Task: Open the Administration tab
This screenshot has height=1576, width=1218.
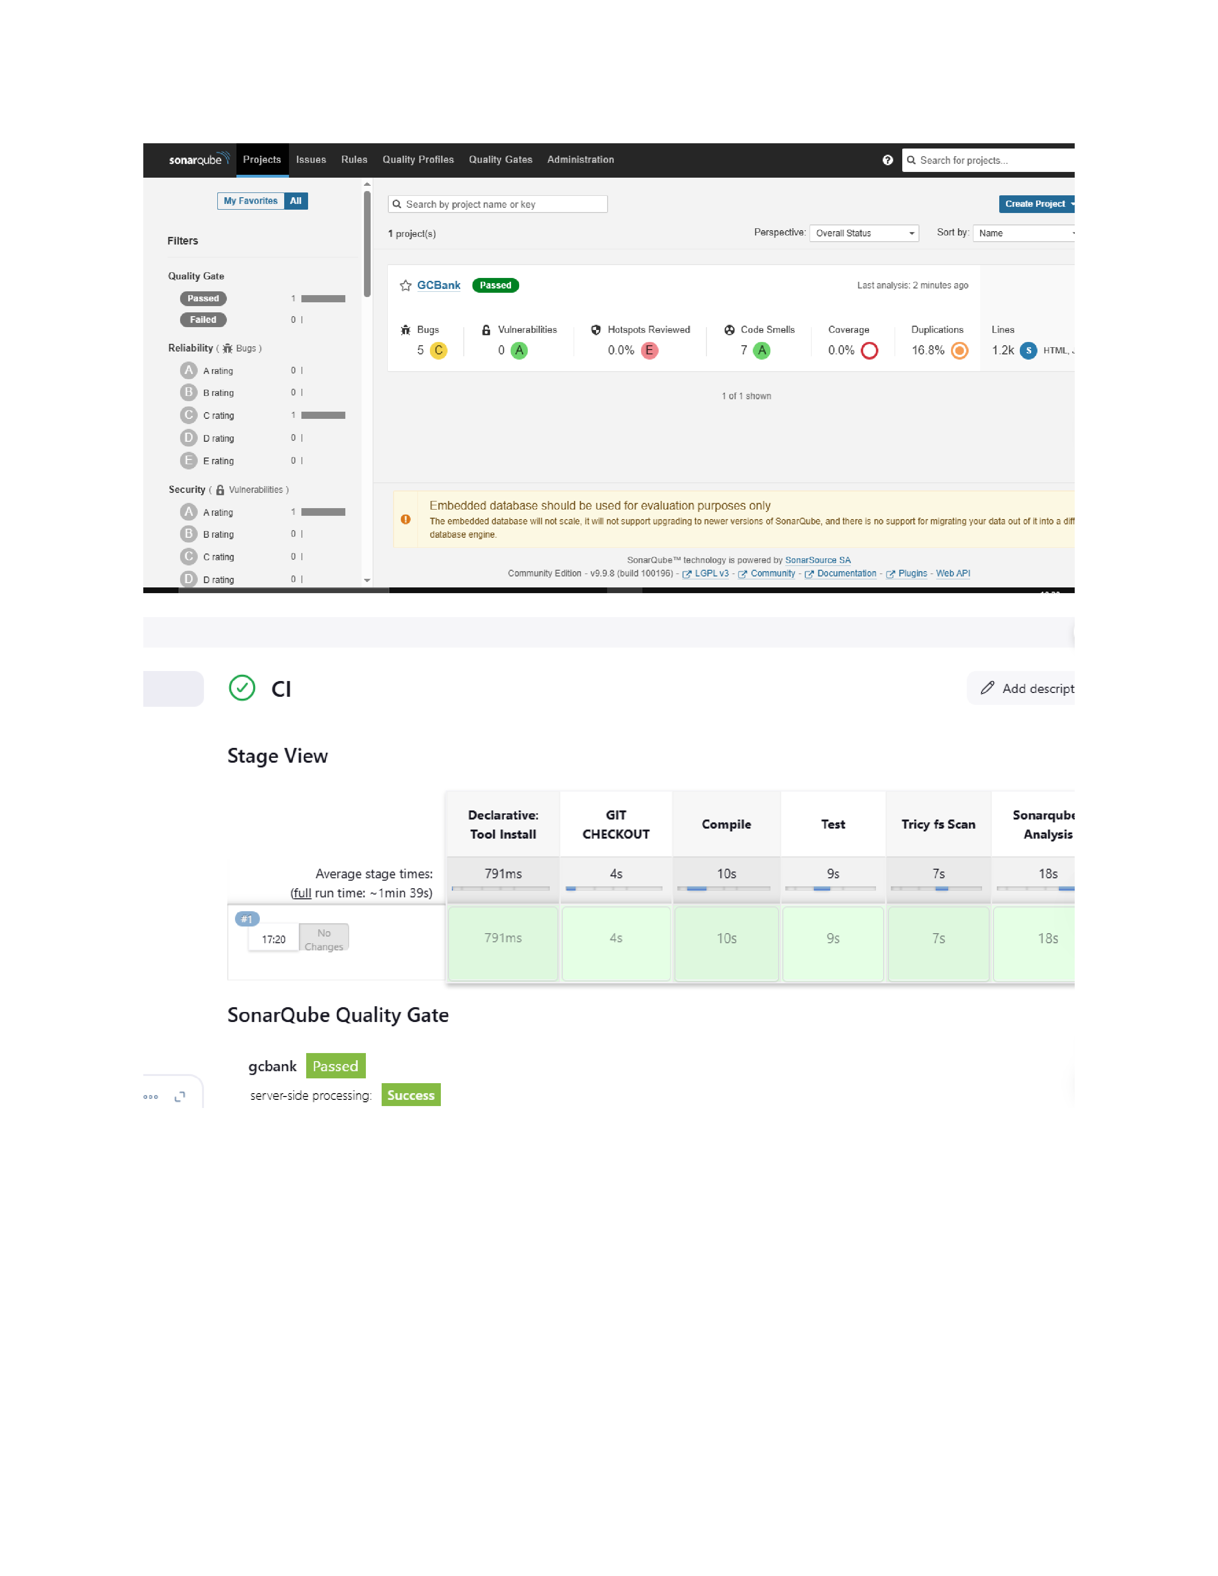Action: click(581, 160)
